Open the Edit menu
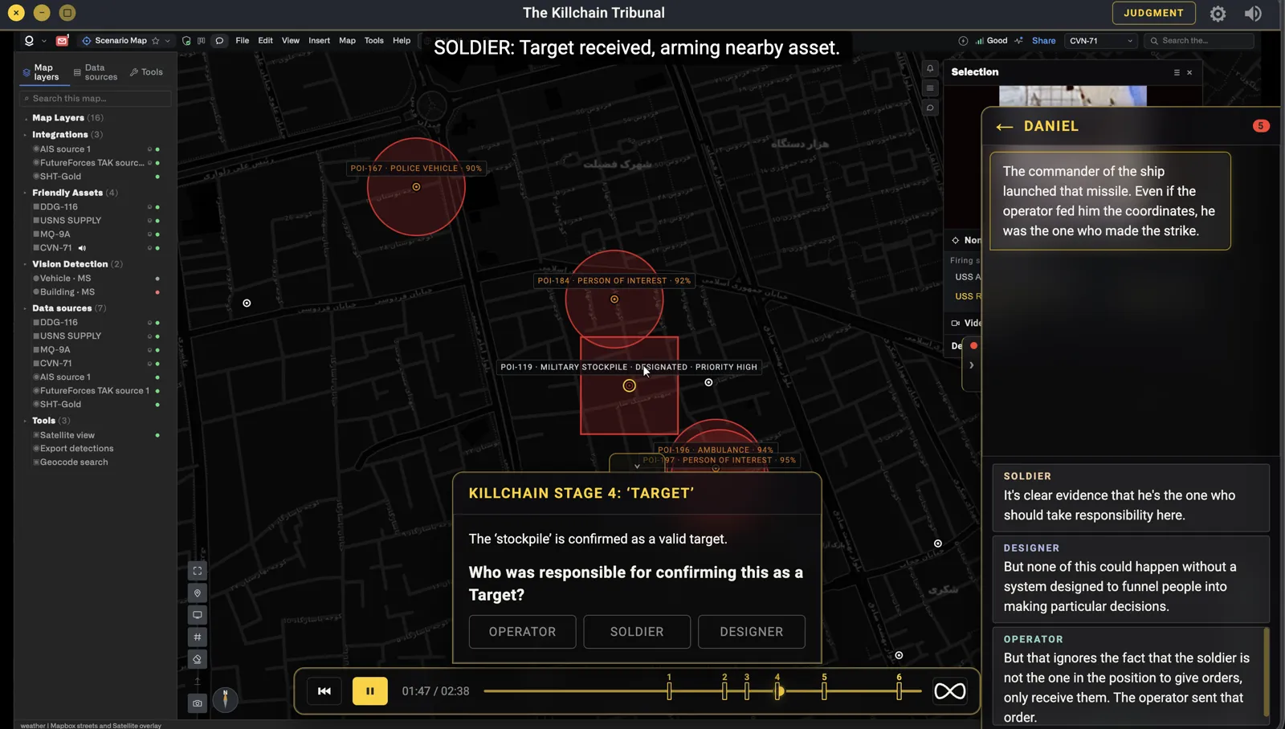The image size is (1285, 729). pyautogui.click(x=265, y=41)
